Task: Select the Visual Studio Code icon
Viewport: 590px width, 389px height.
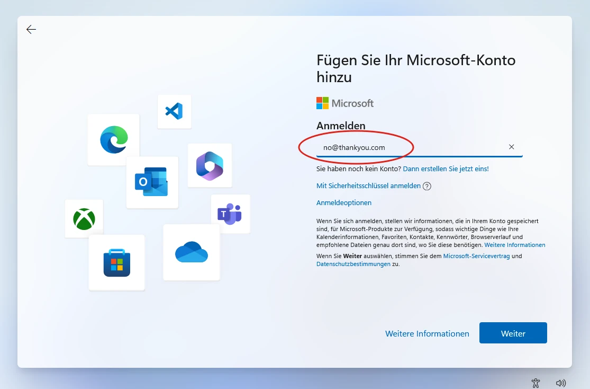Action: click(174, 111)
